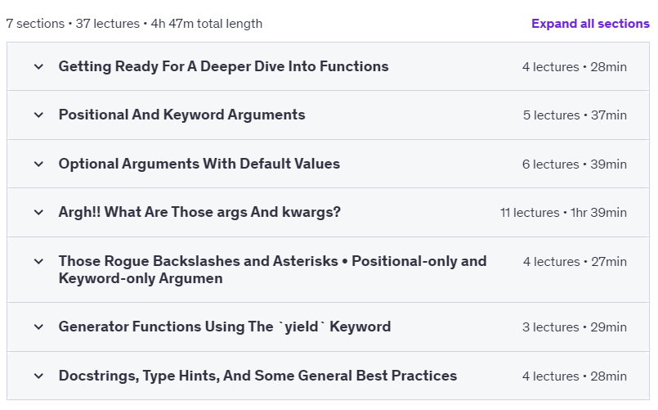Open Those Rogue Backslashes and Asterisks title
This screenshot has width=658, height=410.
point(272,270)
